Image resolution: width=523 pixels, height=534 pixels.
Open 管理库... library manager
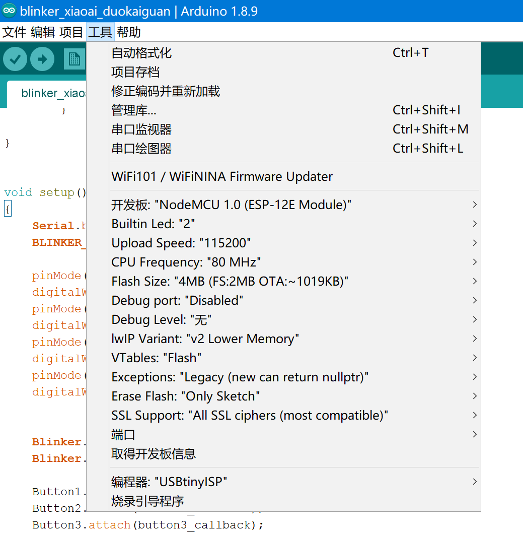pos(283,110)
